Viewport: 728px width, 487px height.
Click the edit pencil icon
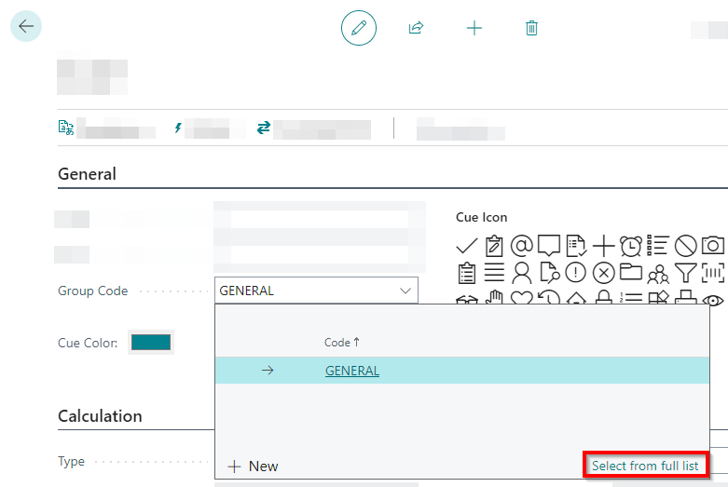pos(358,28)
